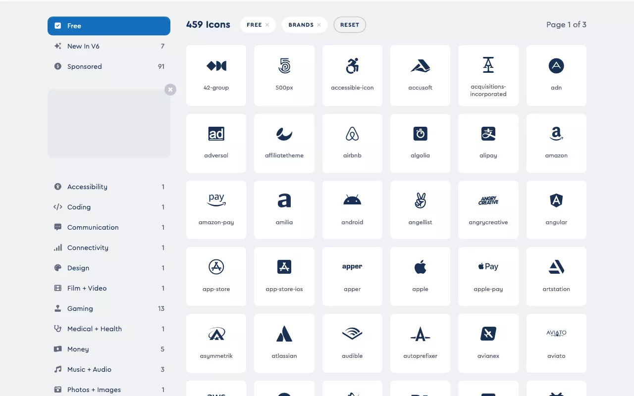The width and height of the screenshot is (634, 396).
Task: Select the aviato icon
Action: point(556,343)
